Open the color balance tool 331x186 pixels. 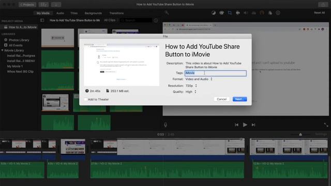click(214, 13)
